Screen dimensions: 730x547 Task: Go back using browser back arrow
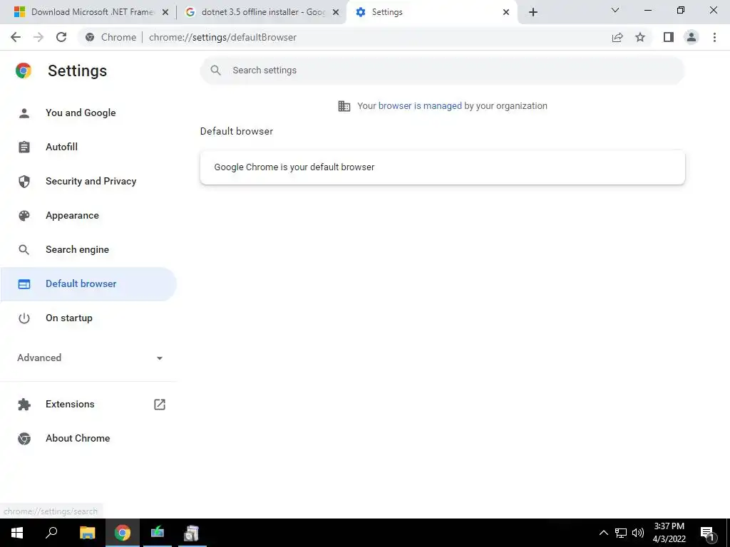point(16,37)
